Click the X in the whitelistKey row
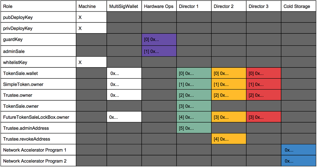317x167 pixels. (x=80, y=62)
